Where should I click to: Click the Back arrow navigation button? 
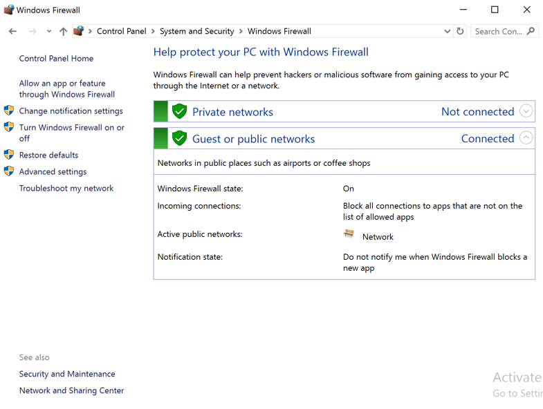(x=12, y=31)
